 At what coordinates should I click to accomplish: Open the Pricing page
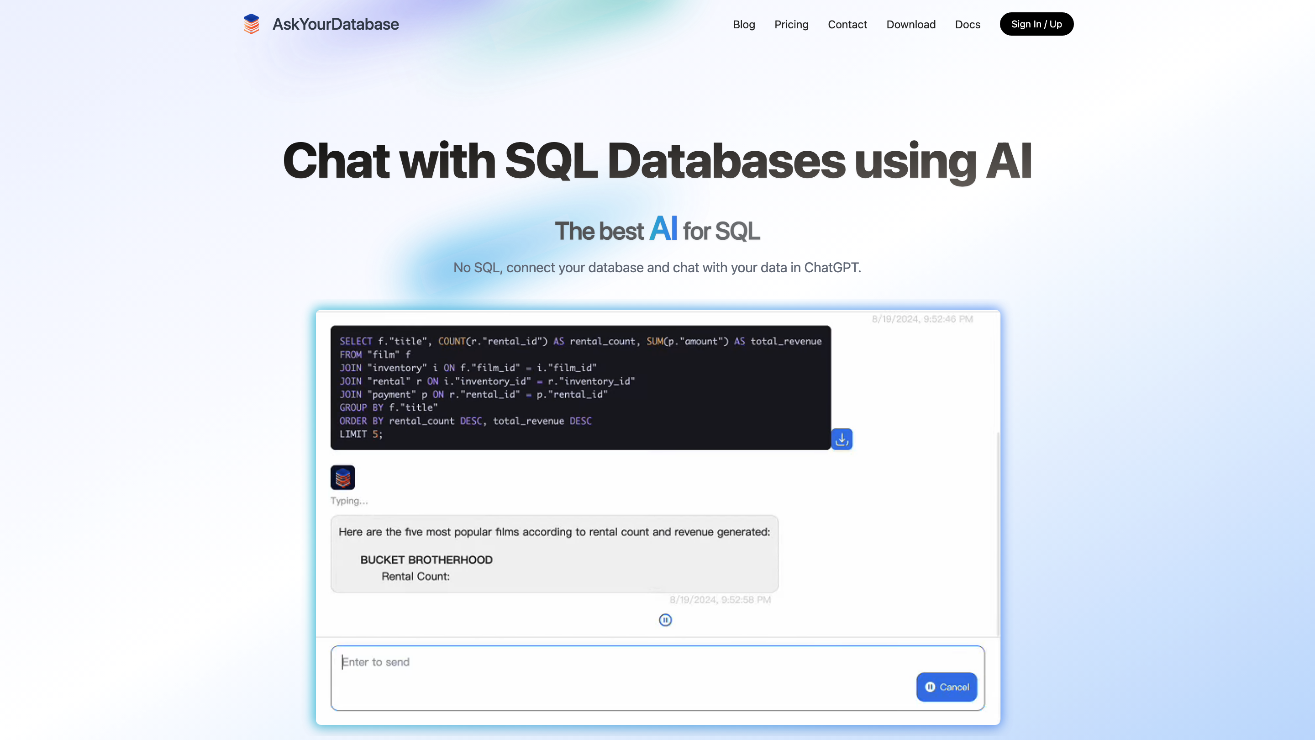click(x=791, y=24)
